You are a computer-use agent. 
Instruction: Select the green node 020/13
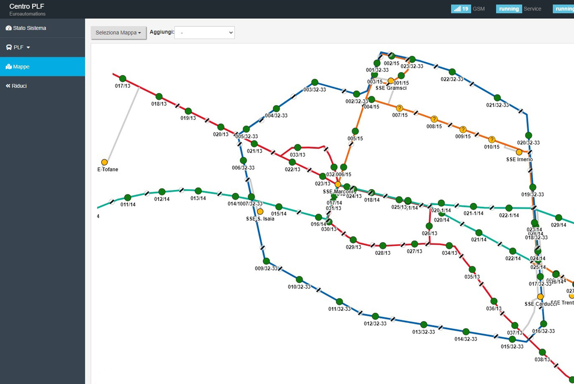click(221, 127)
